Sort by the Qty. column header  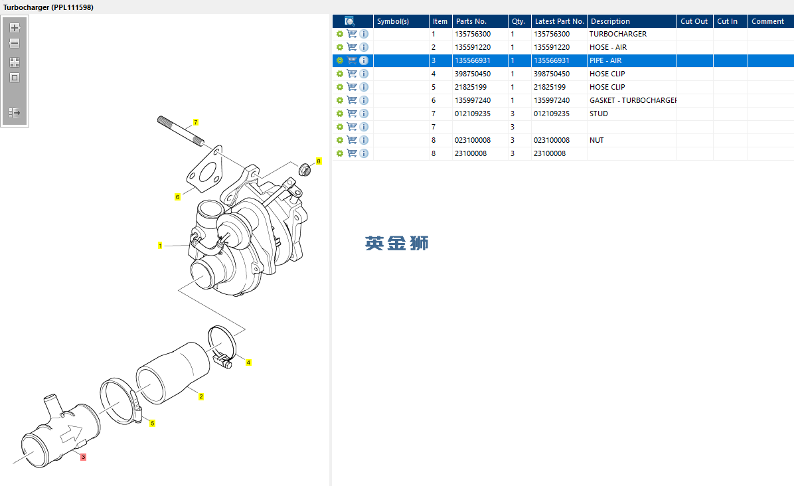(x=520, y=21)
